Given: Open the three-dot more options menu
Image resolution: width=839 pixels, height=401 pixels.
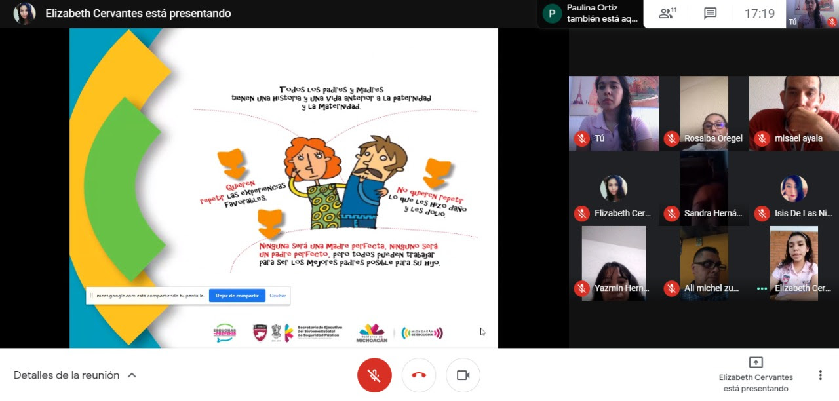Looking at the screenshot, I should [820, 375].
